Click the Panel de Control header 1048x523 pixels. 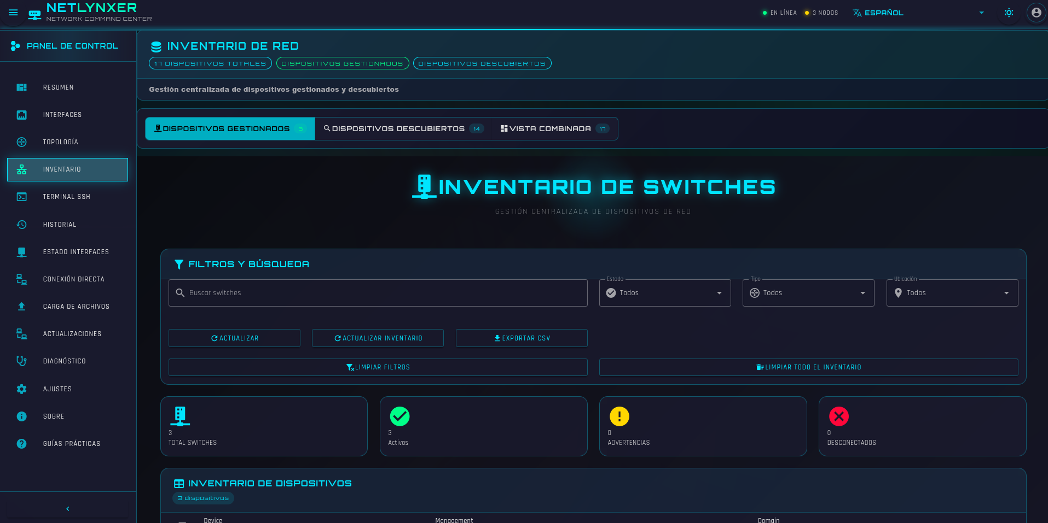tap(68, 46)
